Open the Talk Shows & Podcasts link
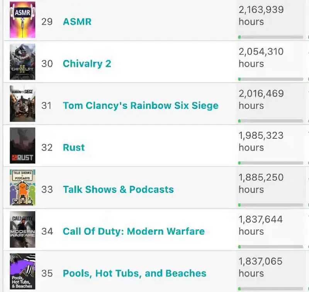 pos(118,189)
